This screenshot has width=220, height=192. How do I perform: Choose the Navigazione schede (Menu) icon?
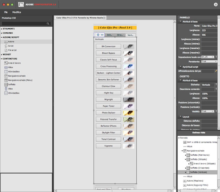(x=6, y=80)
